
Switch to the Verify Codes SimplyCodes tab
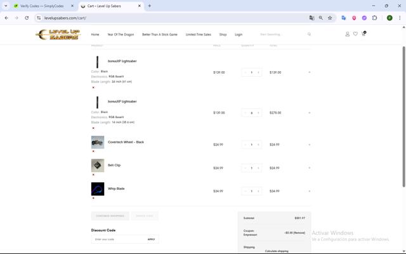(x=42, y=6)
